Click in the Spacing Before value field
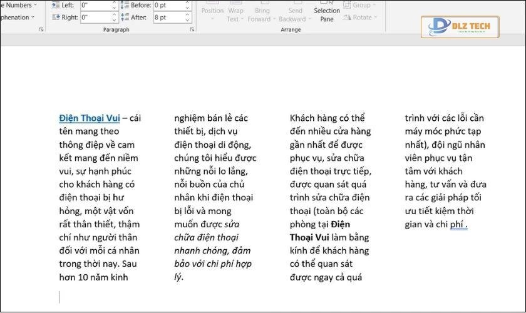Viewport: 526px width, 313px height. (167, 5)
